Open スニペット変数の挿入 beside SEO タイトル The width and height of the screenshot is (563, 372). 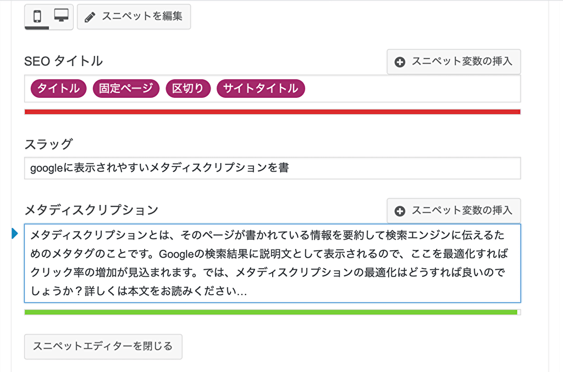(454, 62)
